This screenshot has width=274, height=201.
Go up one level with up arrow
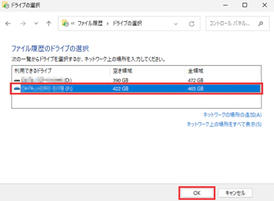[49, 23]
